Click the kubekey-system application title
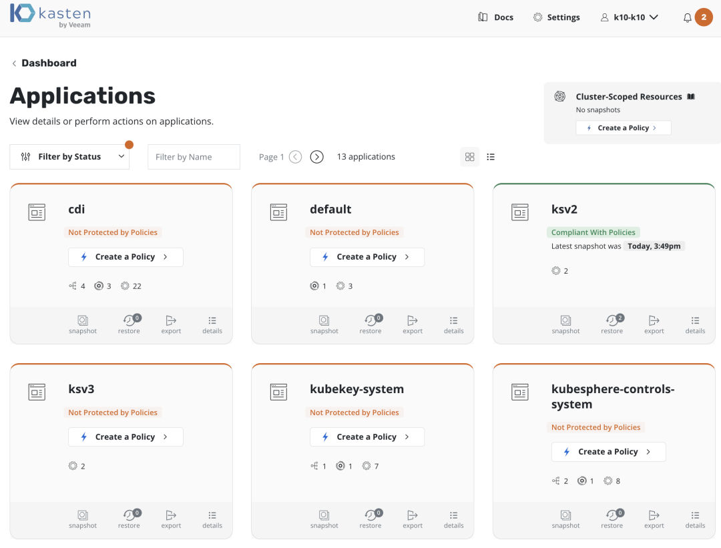Image resolution: width=721 pixels, height=548 pixels. click(x=356, y=389)
